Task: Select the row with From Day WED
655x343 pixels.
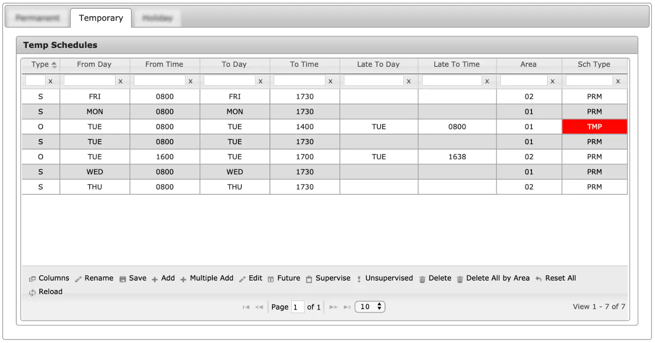Action: coord(324,172)
